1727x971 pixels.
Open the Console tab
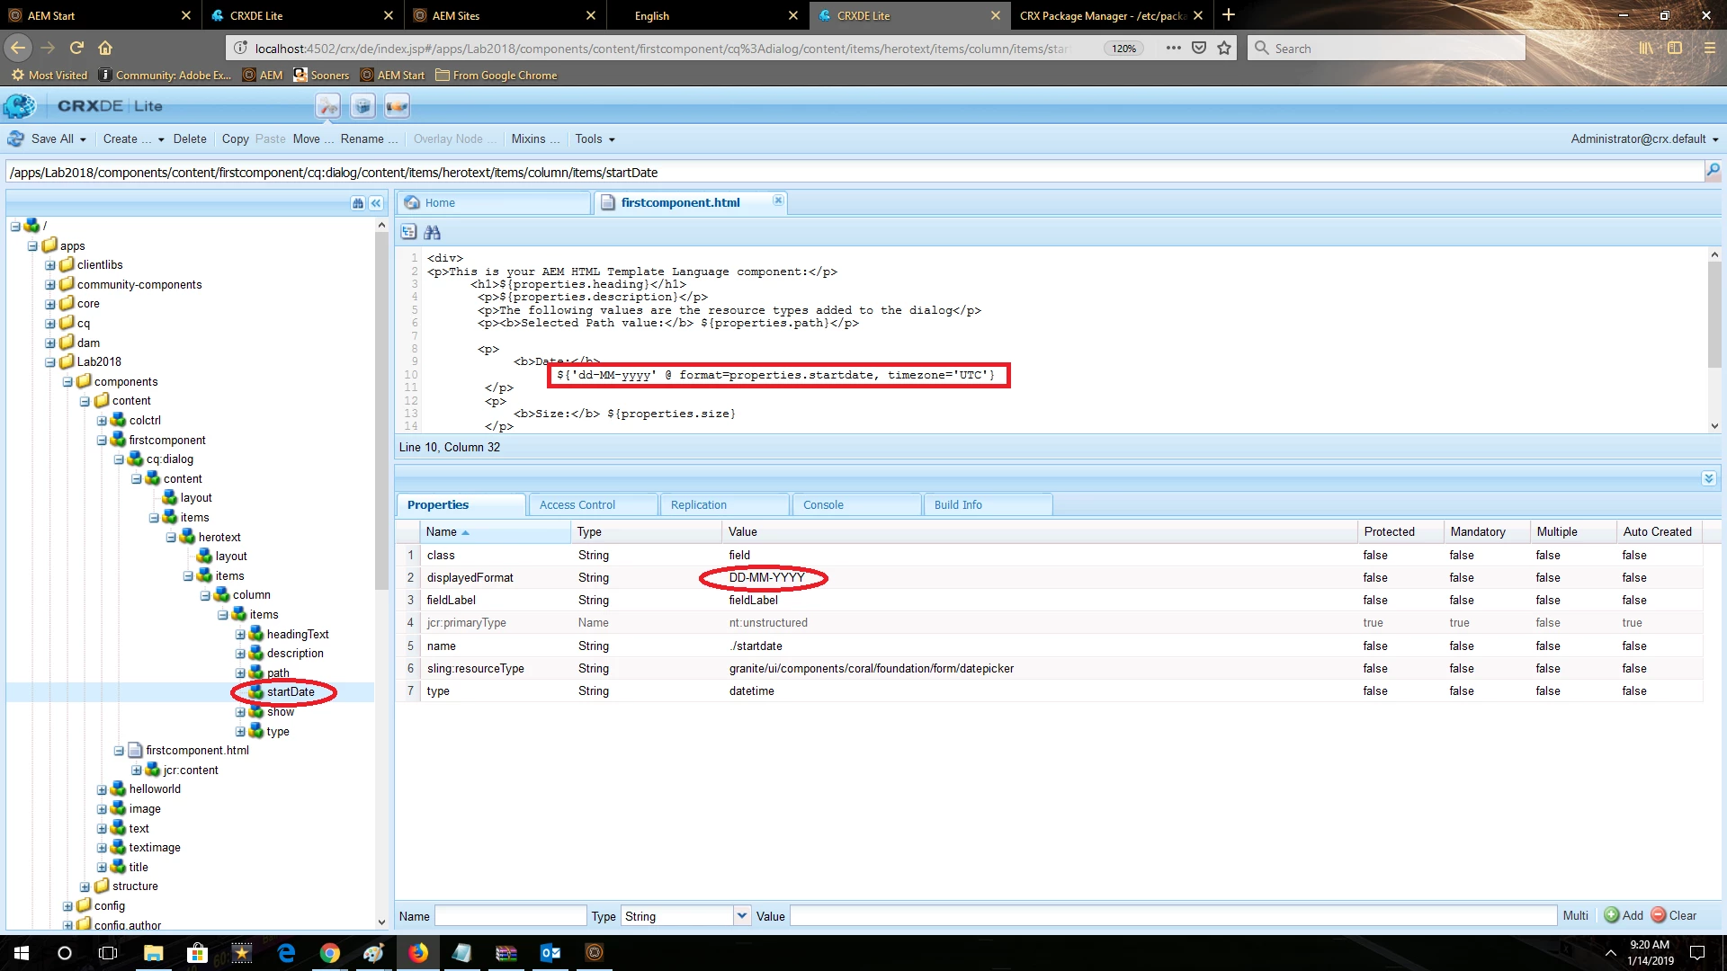pos(823,505)
